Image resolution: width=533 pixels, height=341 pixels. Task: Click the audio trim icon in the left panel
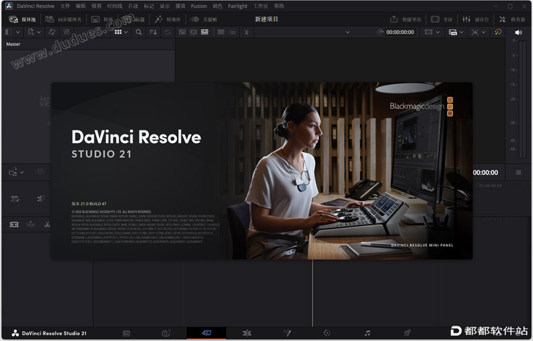(41, 198)
